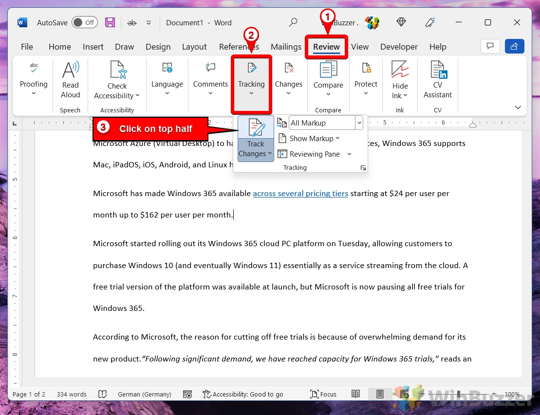
Task: Click the spelling proofing book icon
Action: point(102,395)
